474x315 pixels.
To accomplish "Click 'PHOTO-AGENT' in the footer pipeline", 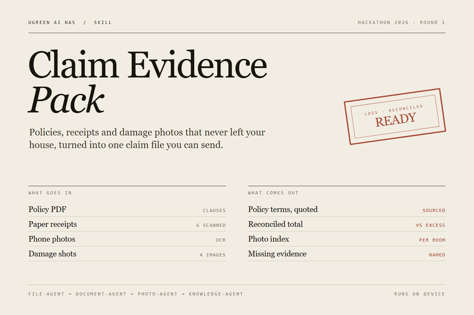I will click(158, 294).
